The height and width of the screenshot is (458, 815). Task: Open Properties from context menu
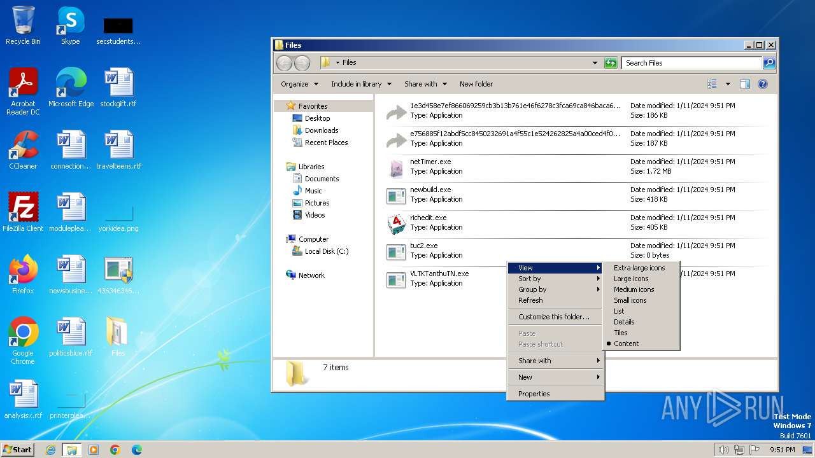click(x=555, y=394)
